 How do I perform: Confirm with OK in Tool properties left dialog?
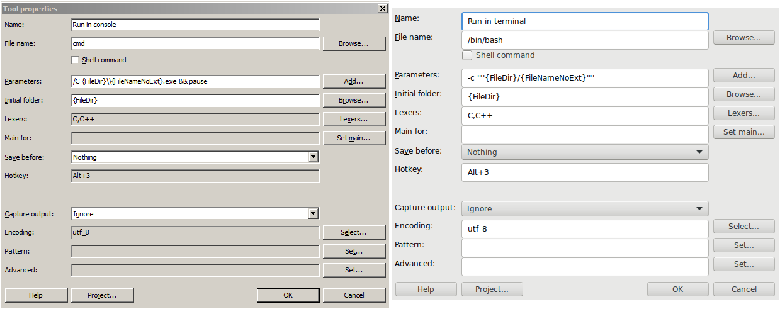point(288,295)
